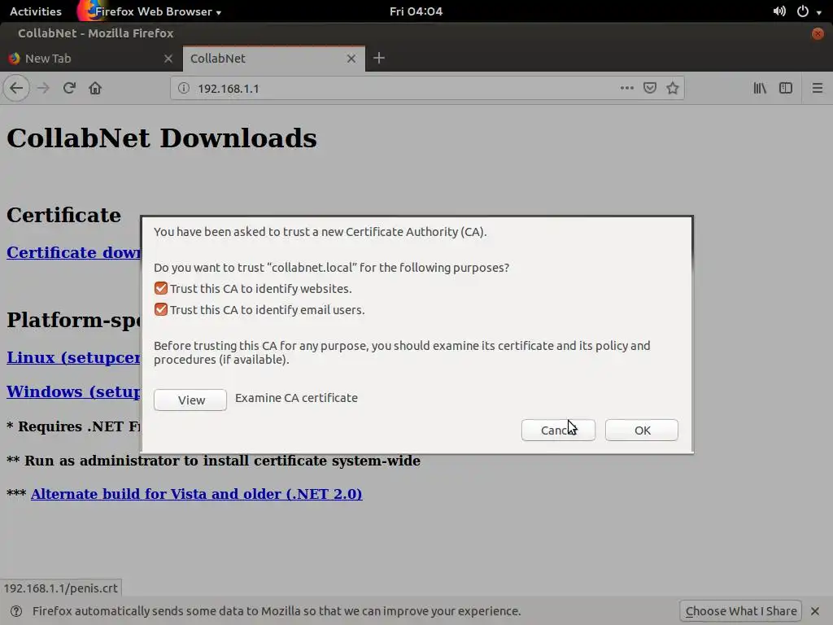This screenshot has width=833, height=625.
Task: Cancel the certificate trust dialog
Action: [x=558, y=430]
